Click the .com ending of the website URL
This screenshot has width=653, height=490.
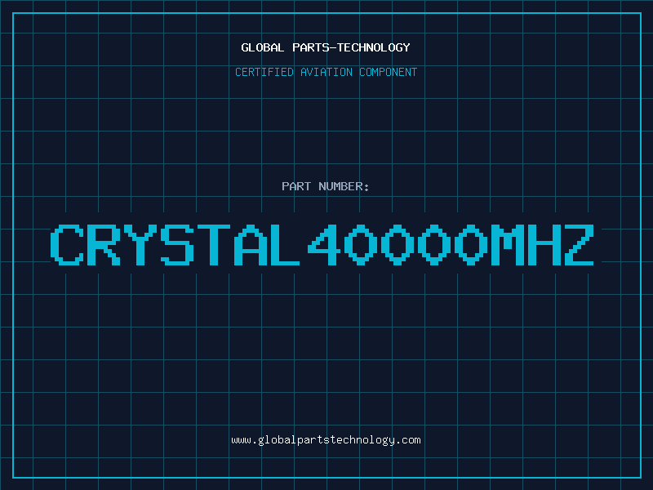pos(408,440)
